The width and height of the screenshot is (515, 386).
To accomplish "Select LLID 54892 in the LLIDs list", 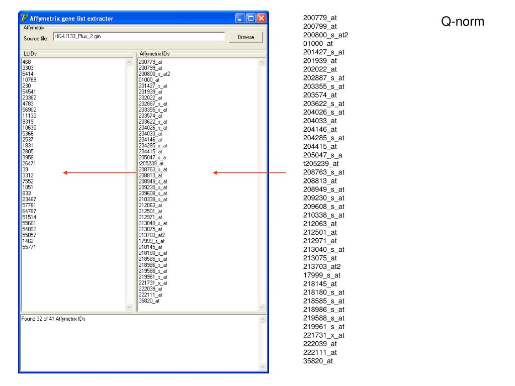I will 29,229.
